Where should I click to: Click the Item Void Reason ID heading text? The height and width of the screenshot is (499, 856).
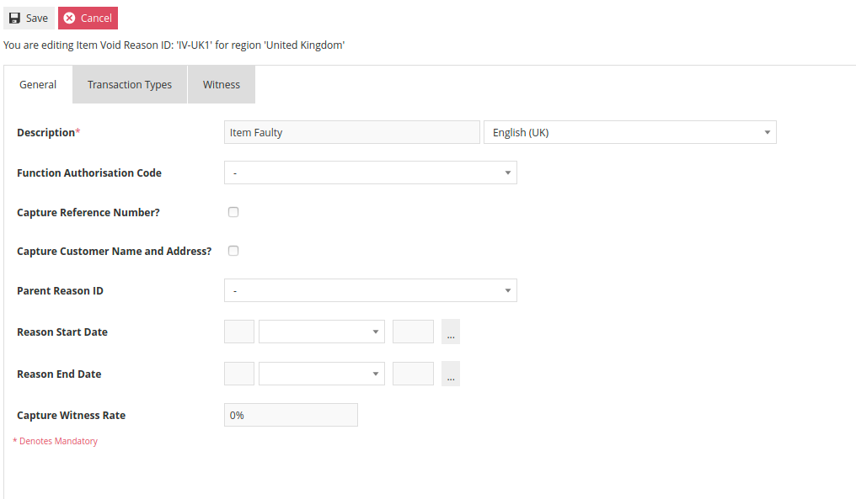click(174, 45)
